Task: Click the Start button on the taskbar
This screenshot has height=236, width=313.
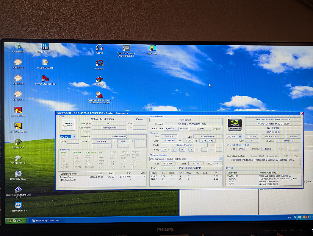Action: [x=15, y=221]
